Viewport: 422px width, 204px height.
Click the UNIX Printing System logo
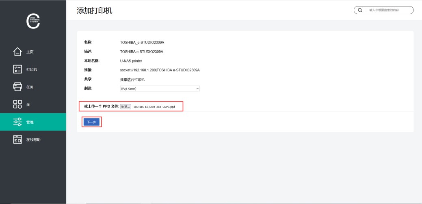coord(33,21)
